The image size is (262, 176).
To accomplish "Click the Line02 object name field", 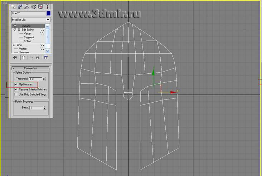I will [x=28, y=13].
